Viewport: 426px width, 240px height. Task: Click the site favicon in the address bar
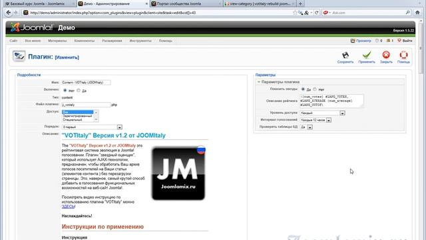tap(25, 13)
